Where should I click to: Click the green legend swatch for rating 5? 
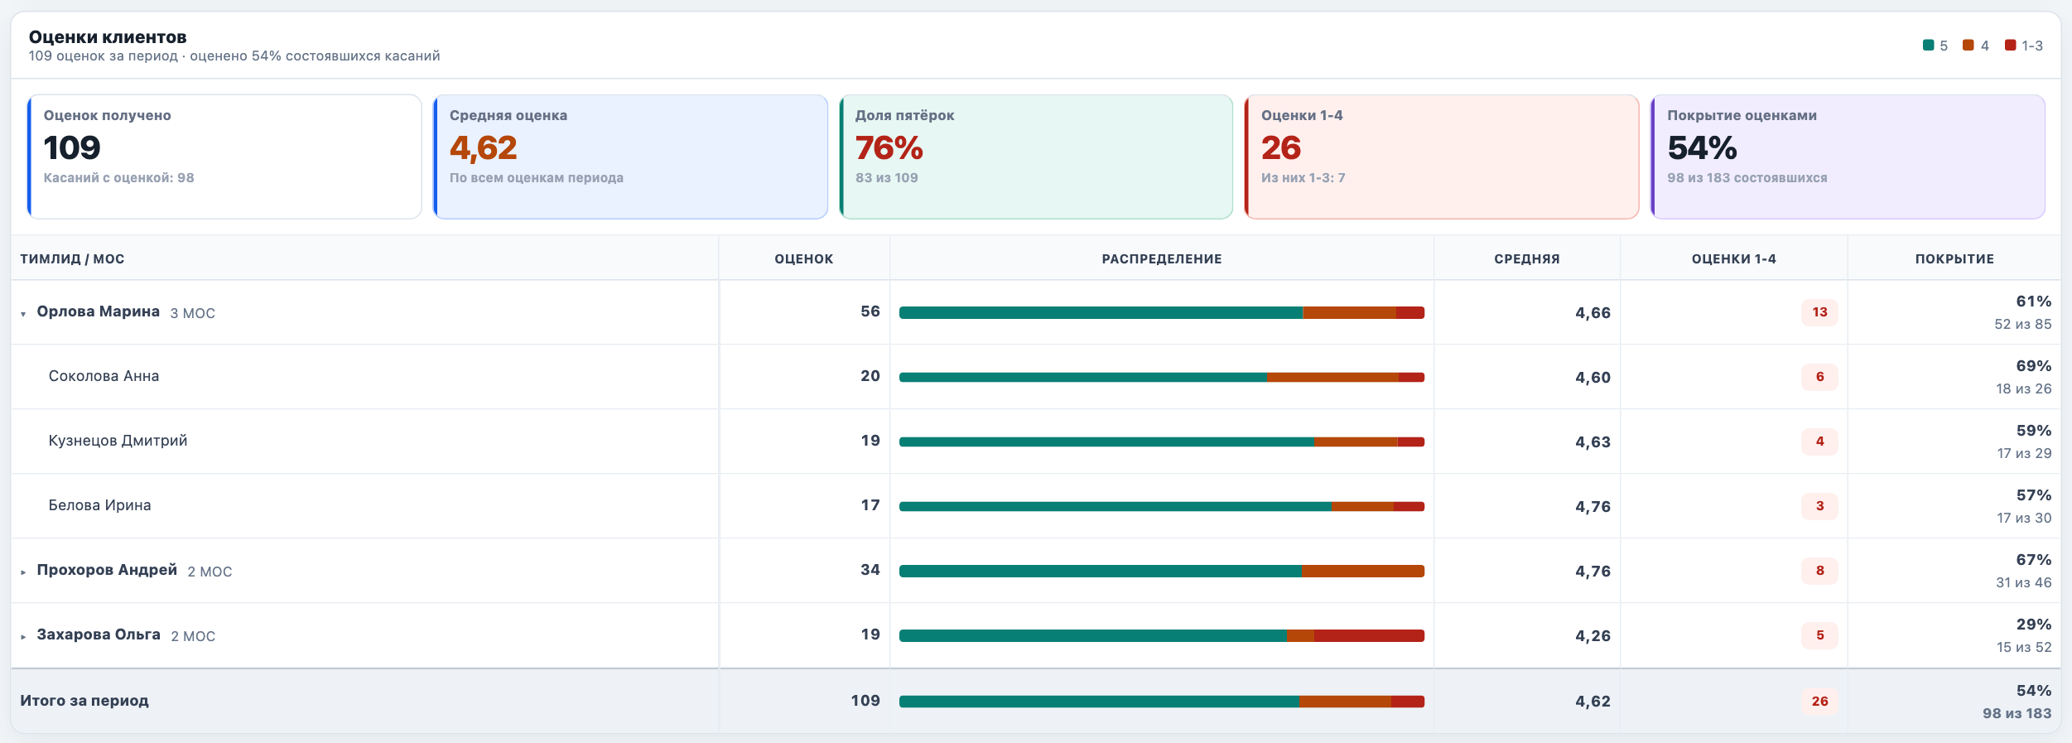(1928, 46)
